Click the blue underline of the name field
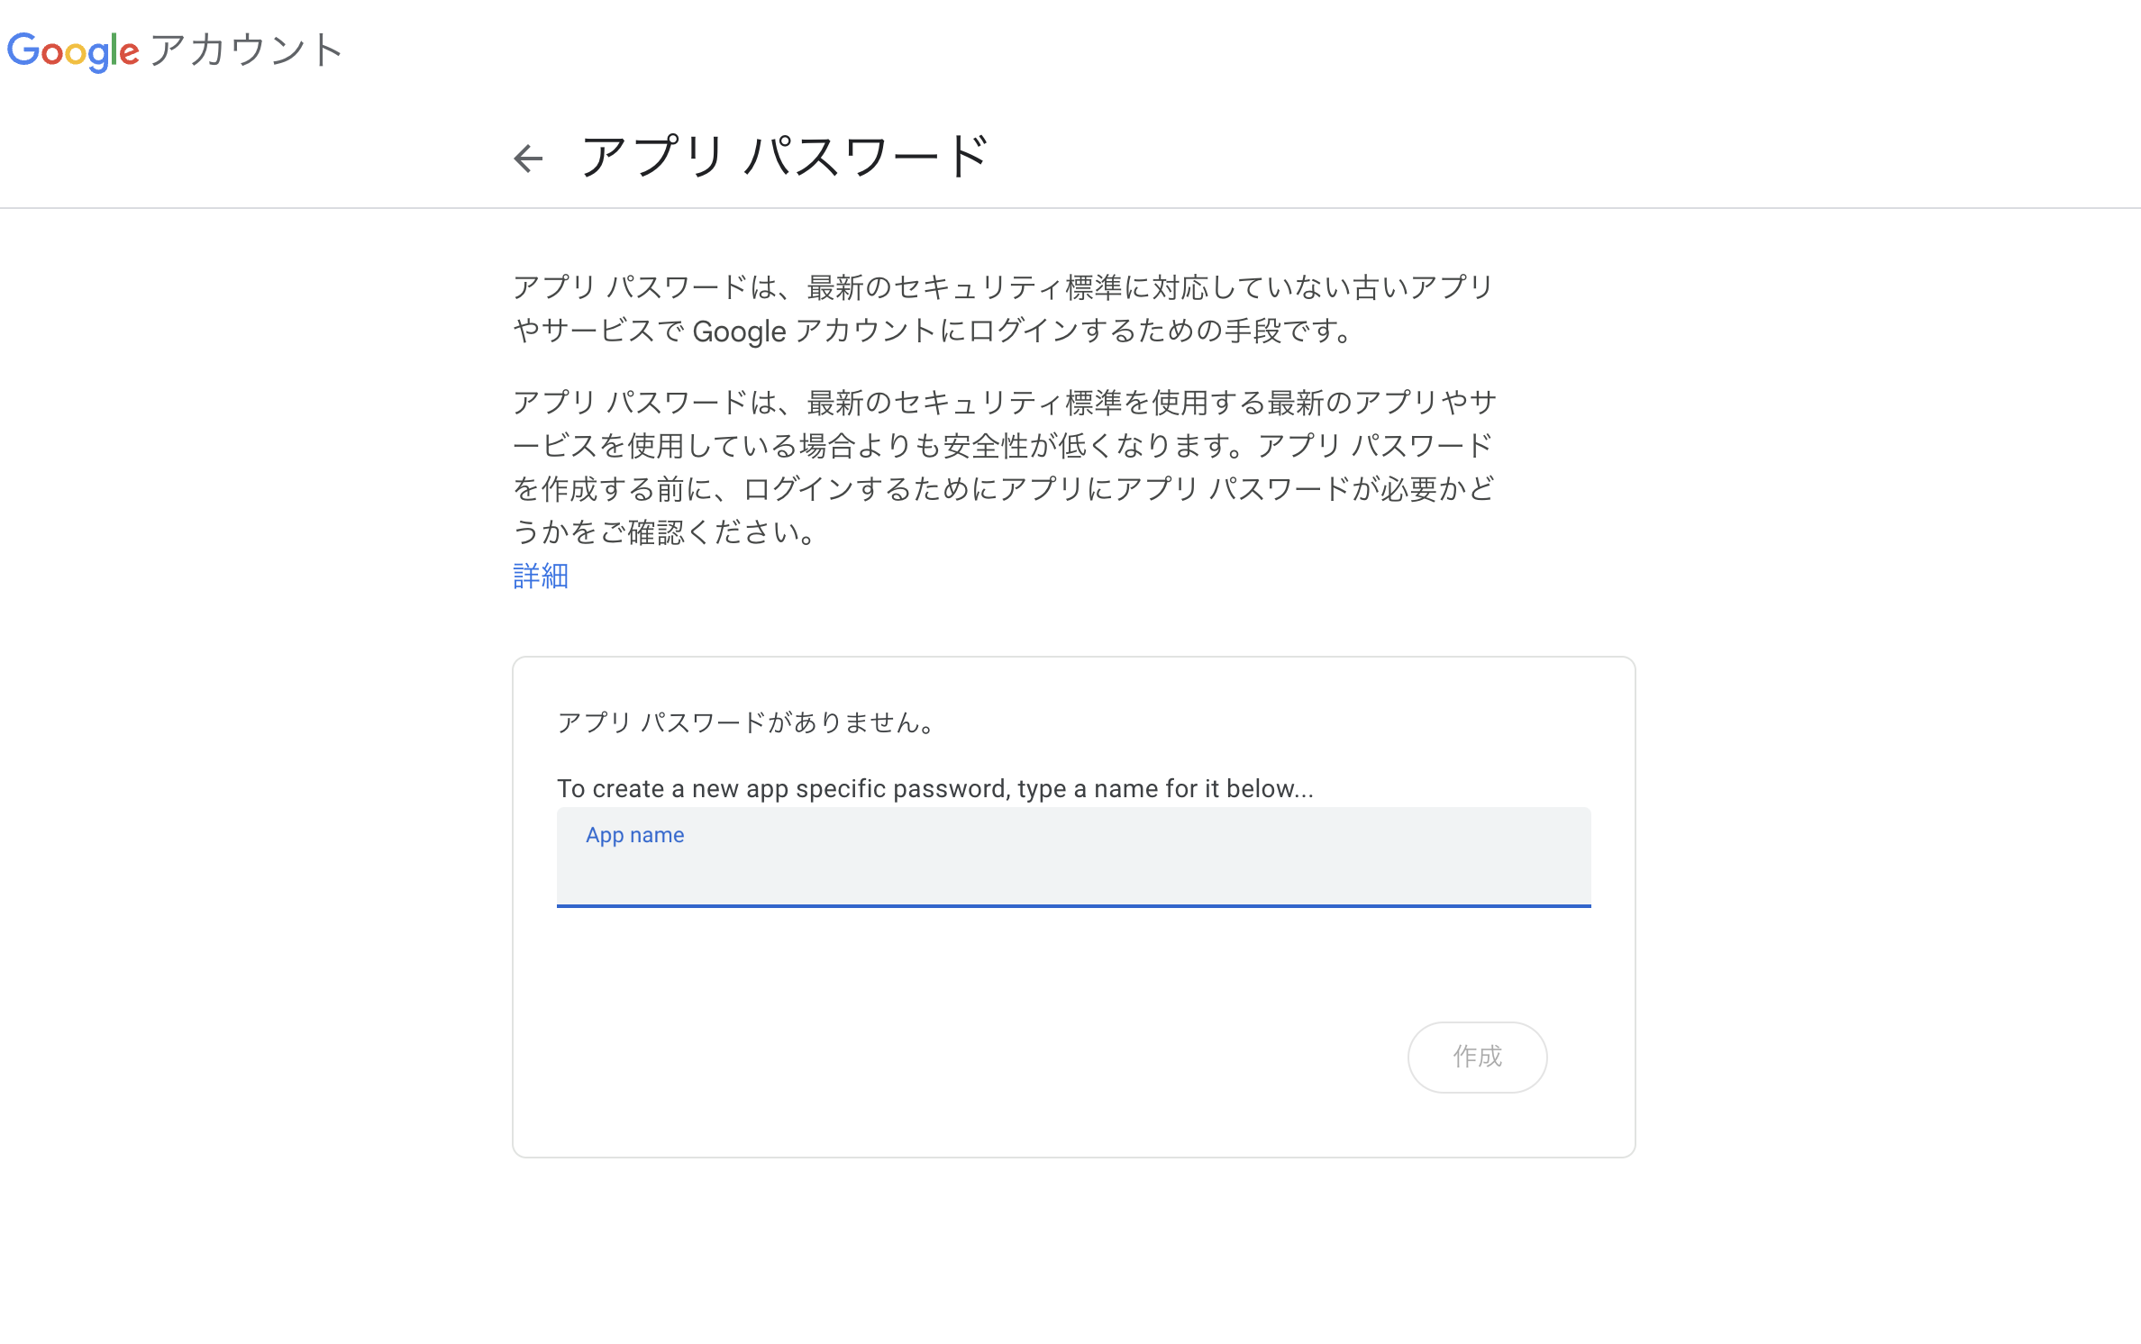This screenshot has height=1344, width=2141. pyautogui.click(x=1072, y=905)
